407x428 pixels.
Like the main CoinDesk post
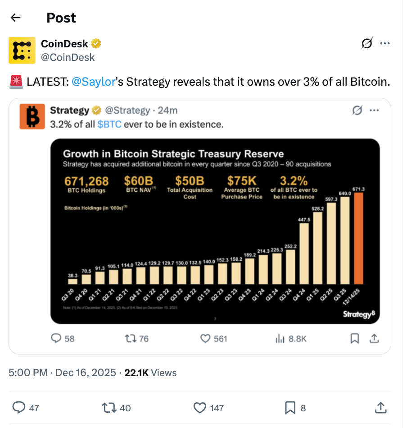[199, 408]
